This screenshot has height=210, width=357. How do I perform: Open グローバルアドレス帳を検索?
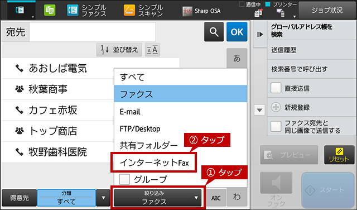tap(311, 31)
